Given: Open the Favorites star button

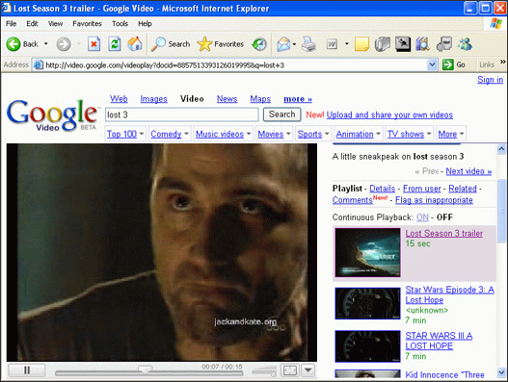Looking at the screenshot, I should click(221, 44).
